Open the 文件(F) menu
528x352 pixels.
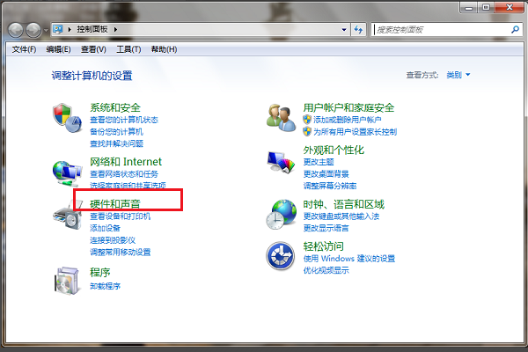click(24, 49)
